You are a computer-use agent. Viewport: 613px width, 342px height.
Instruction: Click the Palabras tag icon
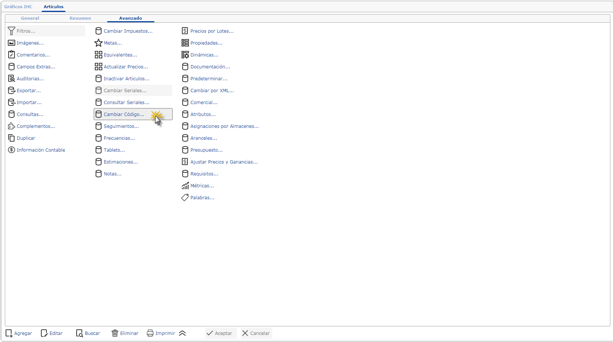(185, 197)
